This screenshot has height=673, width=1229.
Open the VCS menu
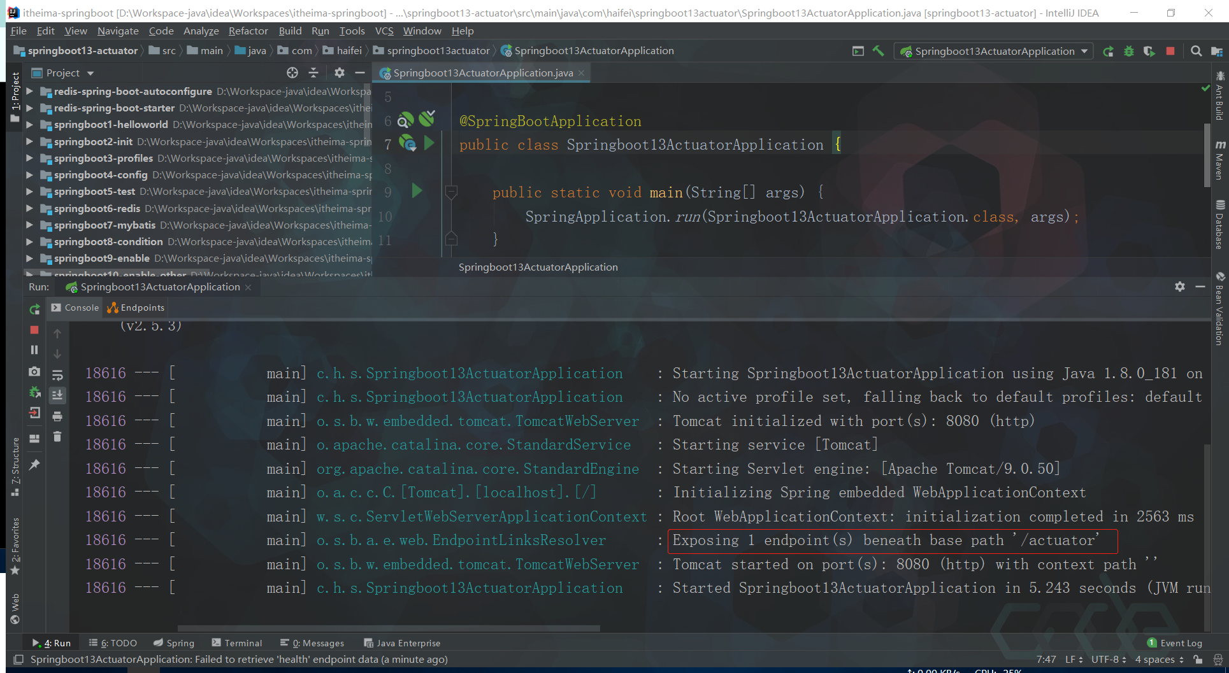pyautogui.click(x=384, y=31)
